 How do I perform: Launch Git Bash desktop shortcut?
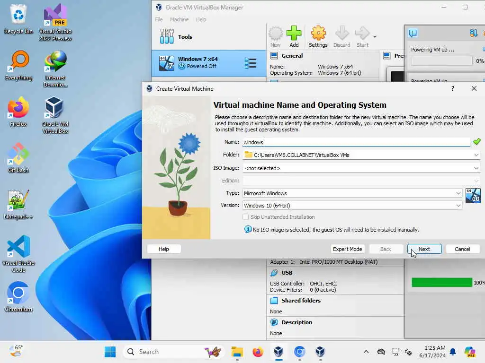pyautogui.click(x=18, y=158)
